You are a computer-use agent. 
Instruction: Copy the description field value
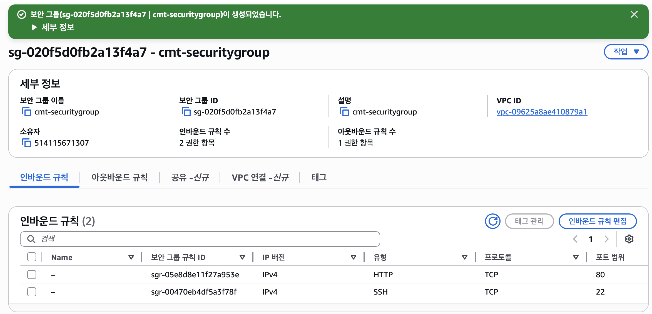click(344, 112)
